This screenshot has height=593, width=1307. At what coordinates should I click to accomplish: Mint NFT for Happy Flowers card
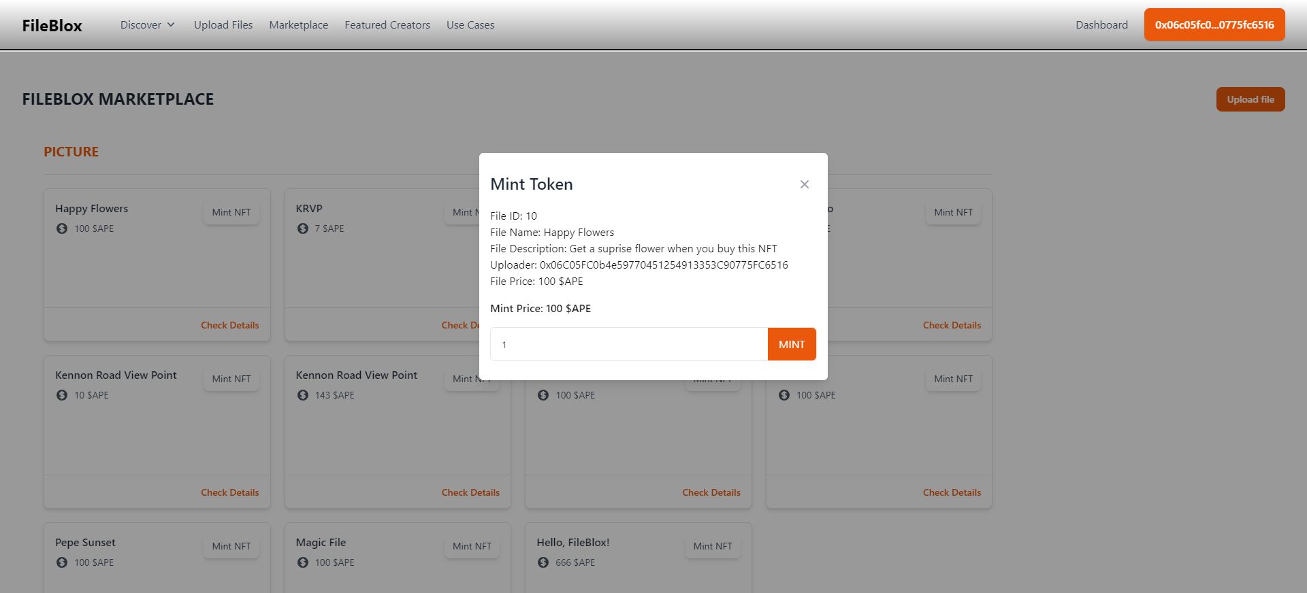[x=231, y=212]
